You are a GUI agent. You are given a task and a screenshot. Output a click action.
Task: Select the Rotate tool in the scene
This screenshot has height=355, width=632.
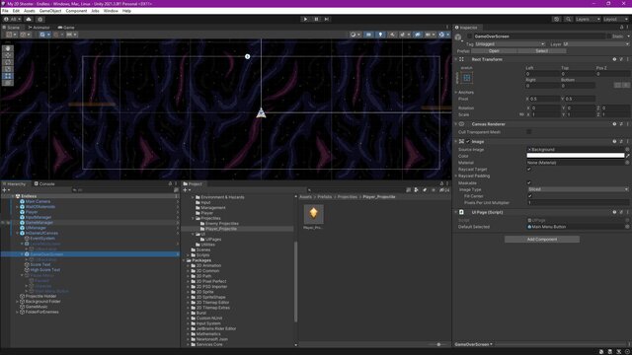(x=8, y=62)
